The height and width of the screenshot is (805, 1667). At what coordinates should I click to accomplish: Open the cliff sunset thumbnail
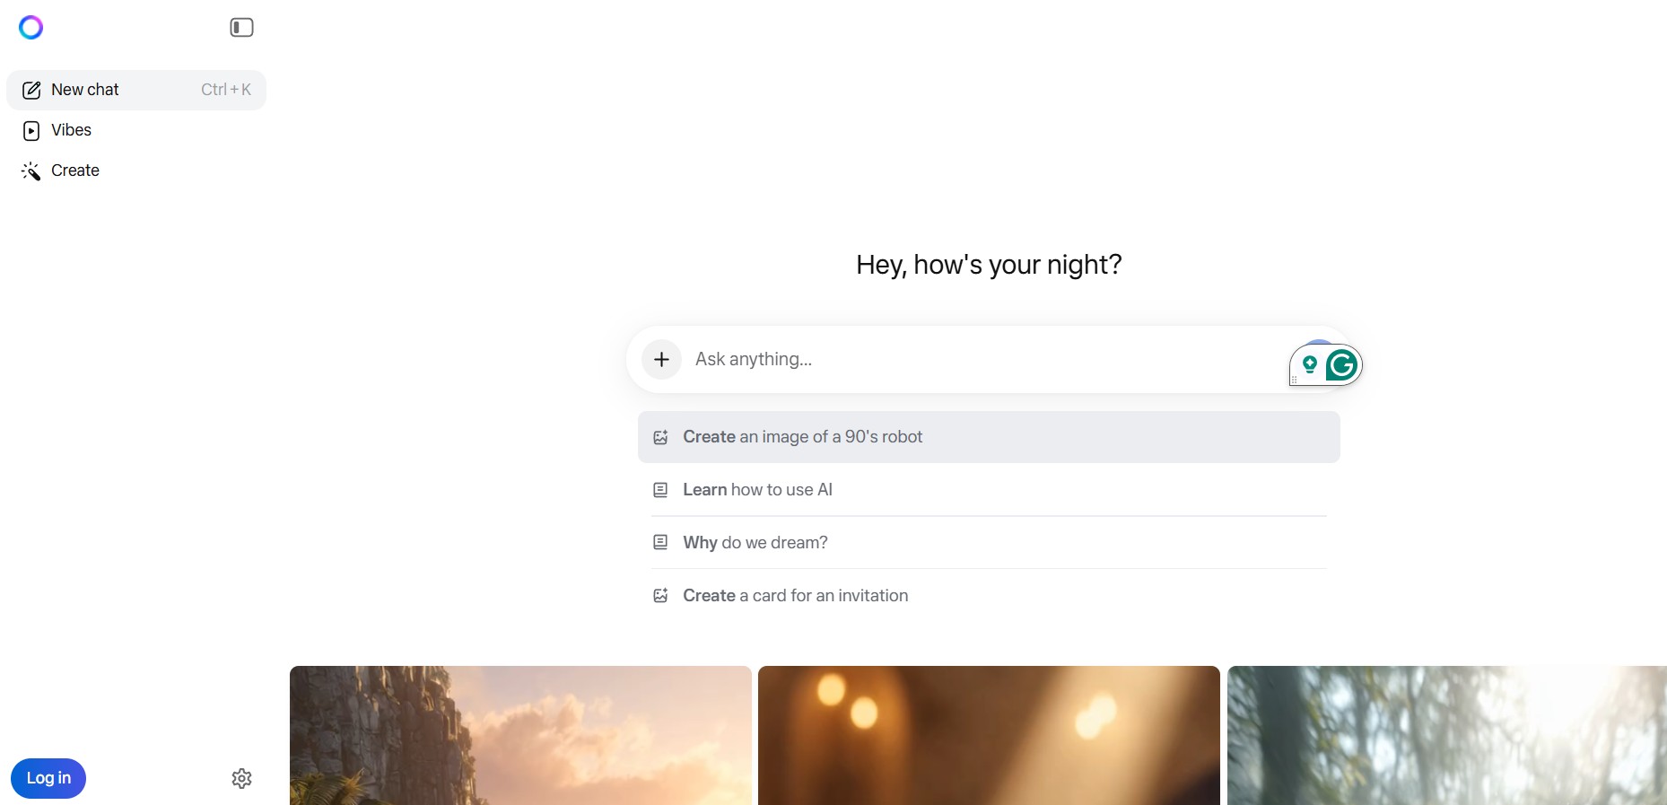pyautogui.click(x=520, y=735)
